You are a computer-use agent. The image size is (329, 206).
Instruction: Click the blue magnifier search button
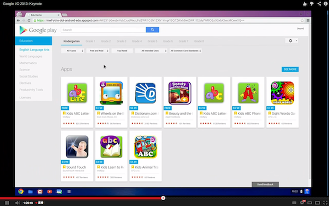[152, 30]
